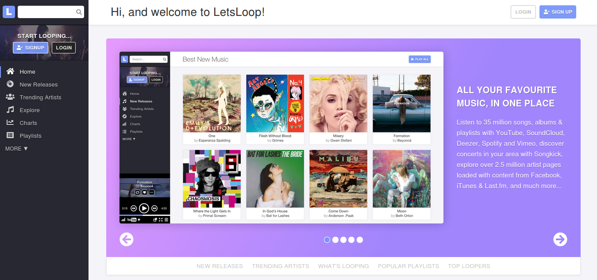Image resolution: width=597 pixels, height=280 pixels.
Task: Click the "Best New Music" heading in the preview
Action: tap(205, 59)
